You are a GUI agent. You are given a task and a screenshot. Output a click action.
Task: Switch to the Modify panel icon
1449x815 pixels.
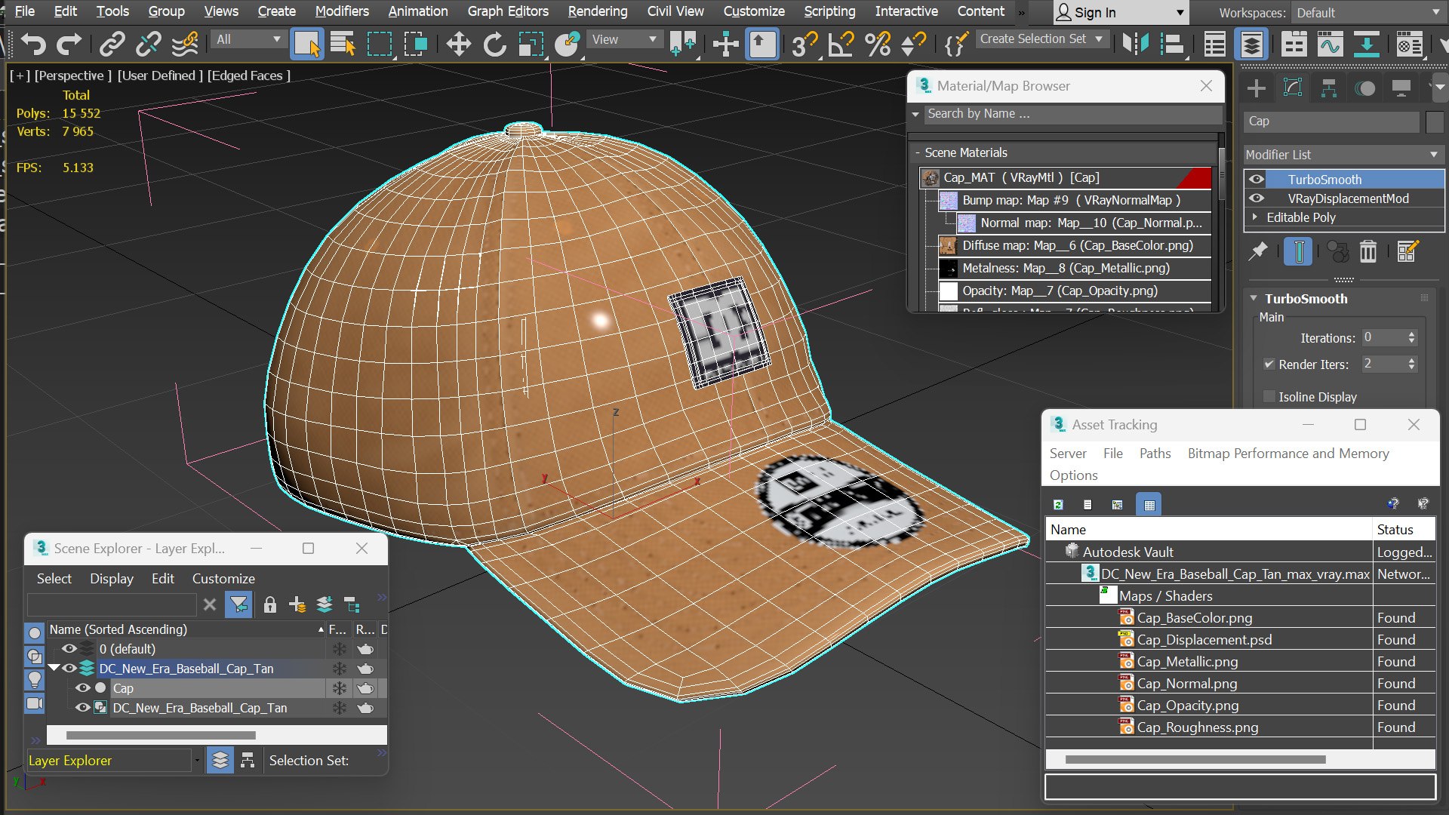[1293, 88]
